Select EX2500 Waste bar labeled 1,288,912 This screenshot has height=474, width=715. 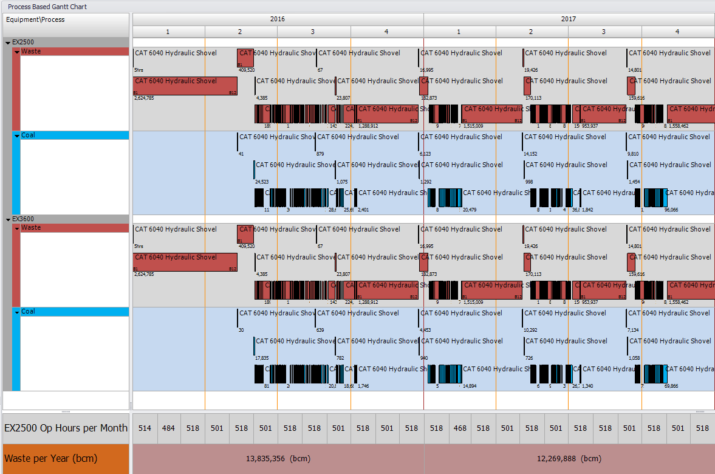tap(387, 114)
